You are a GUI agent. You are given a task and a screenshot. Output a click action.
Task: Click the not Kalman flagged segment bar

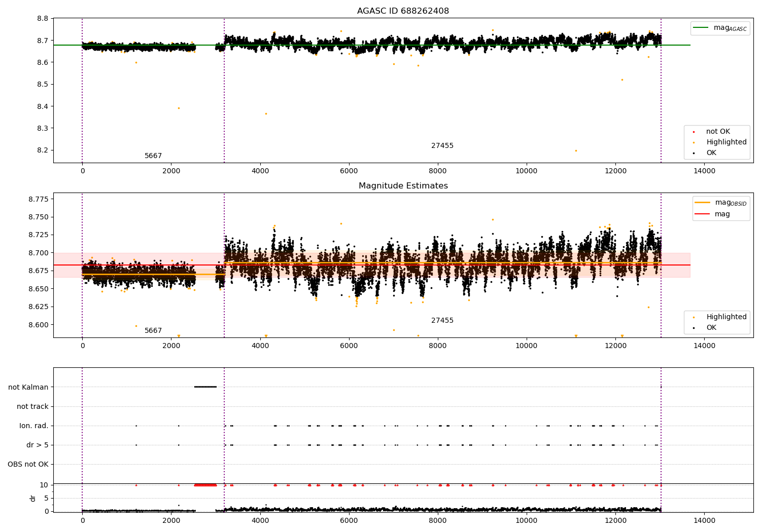(x=205, y=387)
